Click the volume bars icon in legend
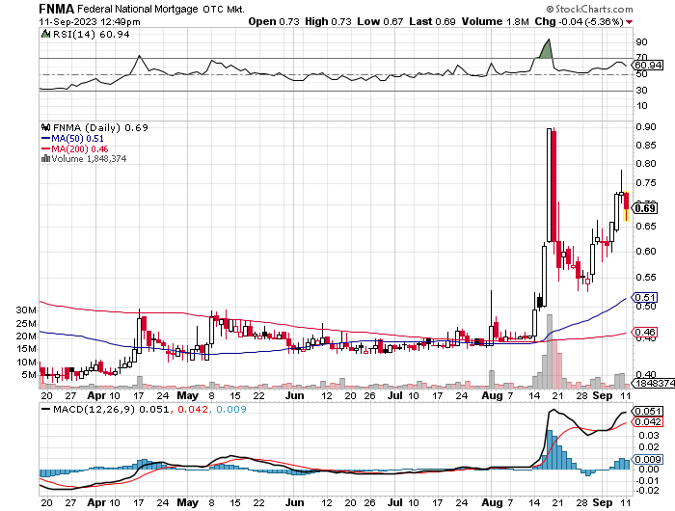The image size is (675, 511). [x=45, y=158]
